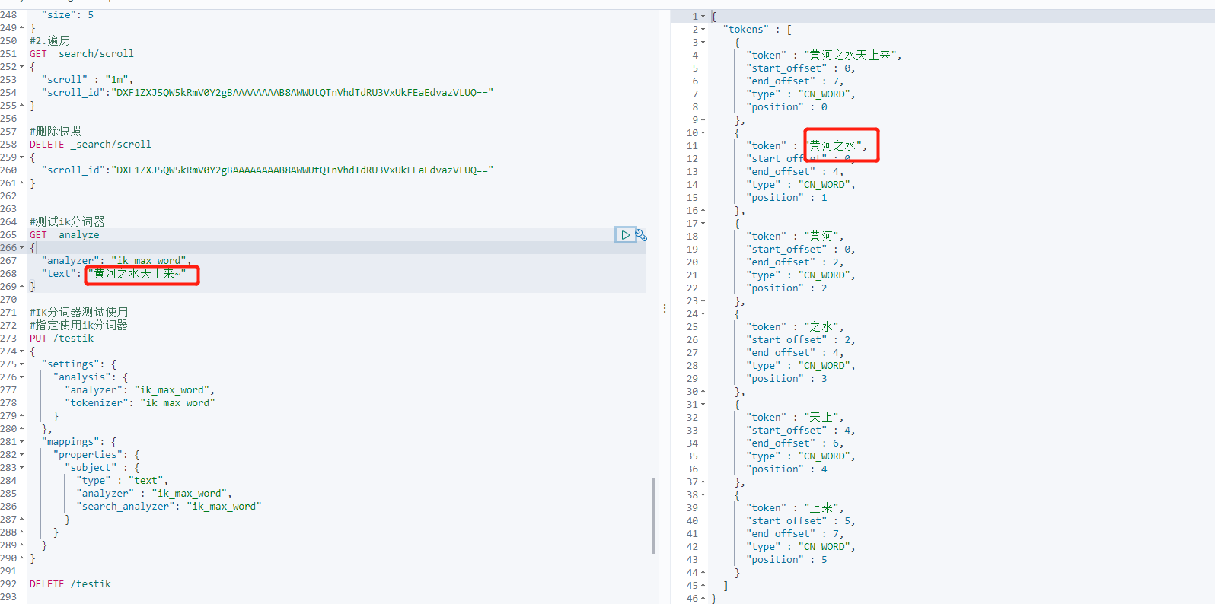Click the output token 之水
This screenshot has width=1215, height=604.
[821, 327]
